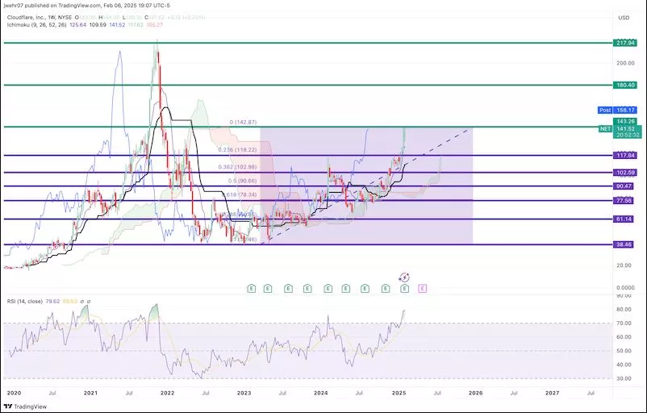The image size is (647, 413).
Task: Click the green NET ticker tag
Action: 603,127
